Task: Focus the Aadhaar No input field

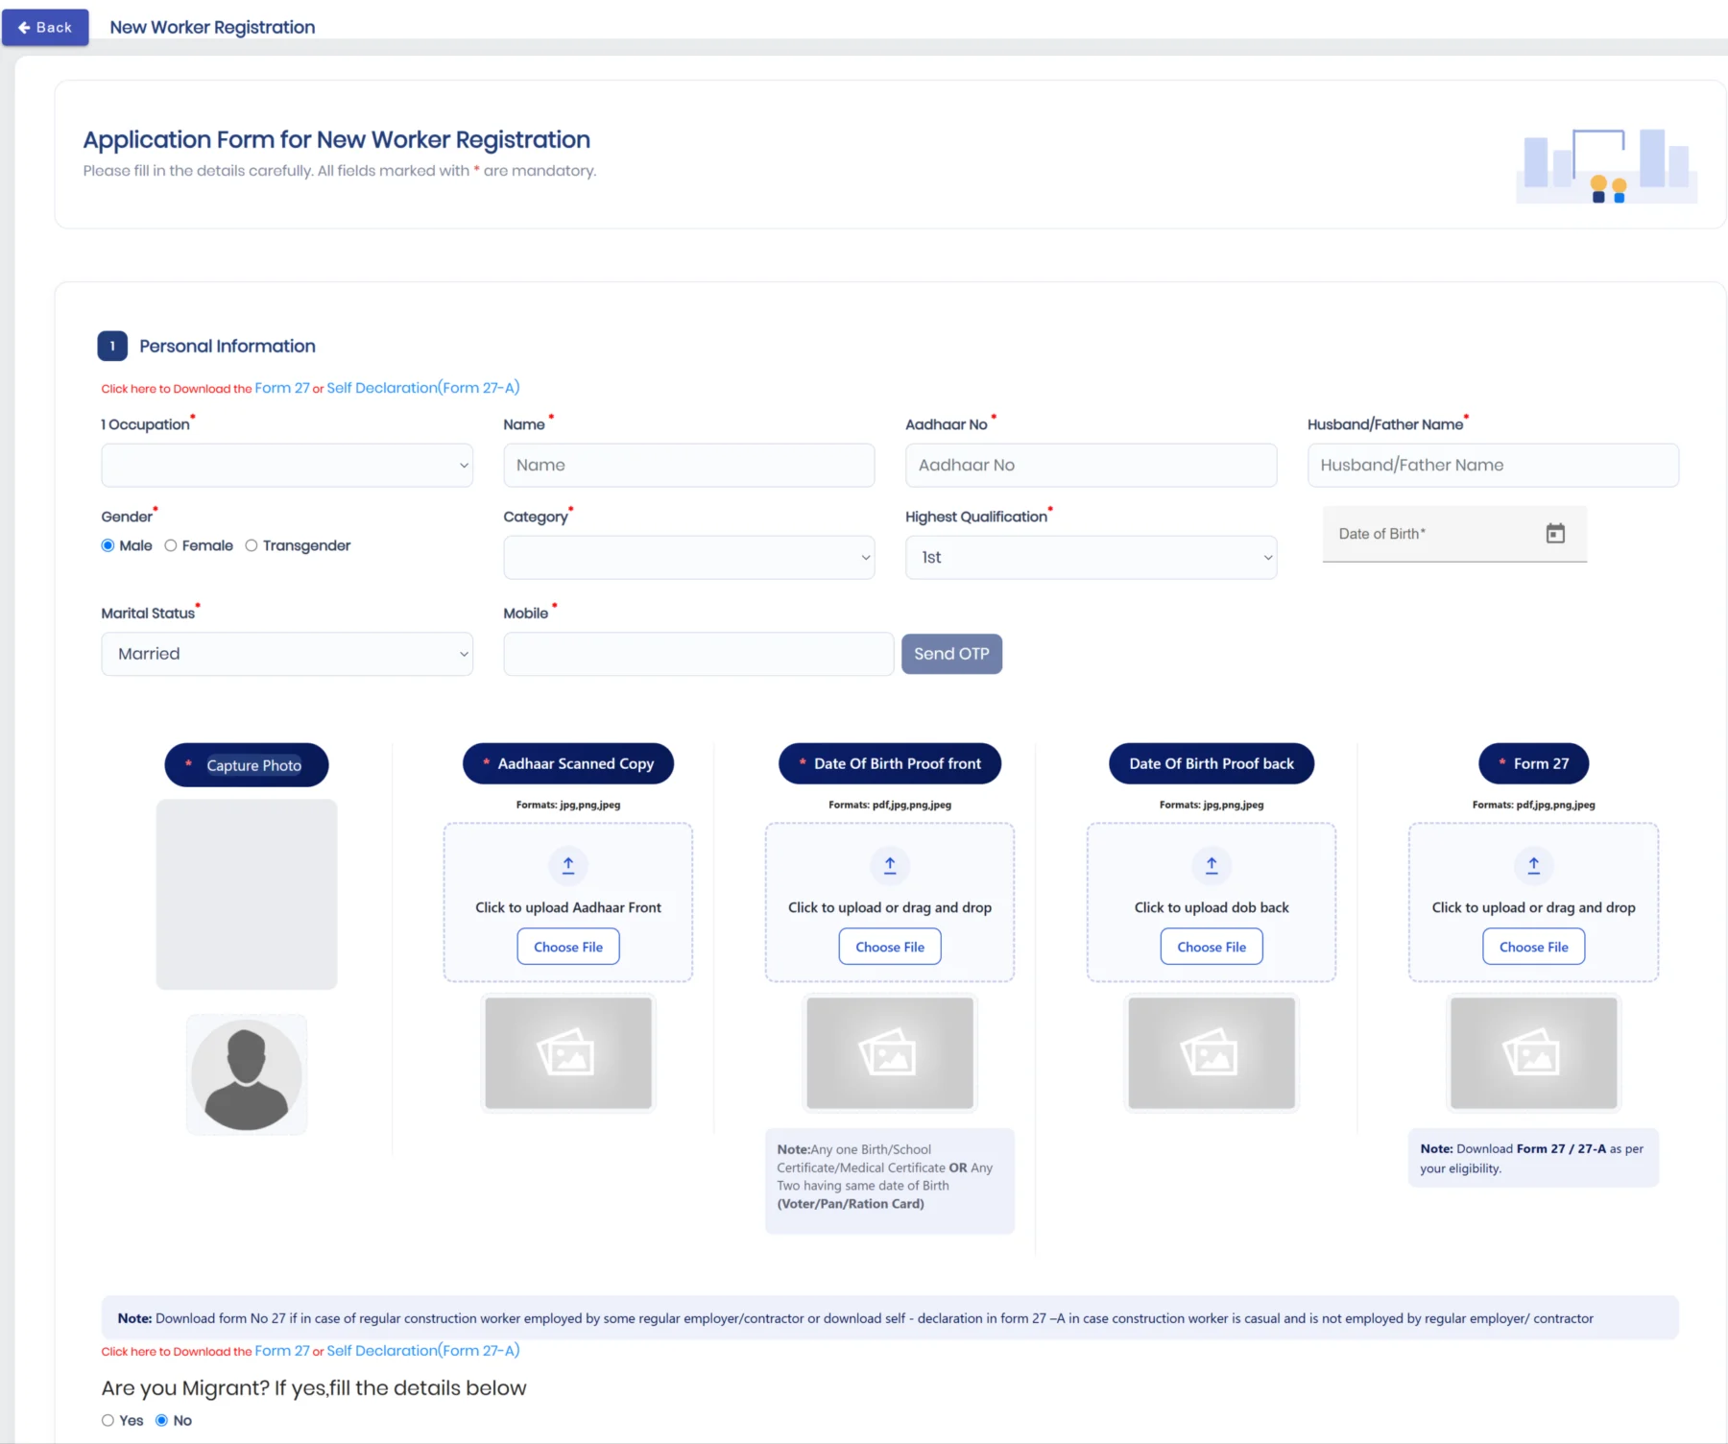Action: coord(1091,465)
